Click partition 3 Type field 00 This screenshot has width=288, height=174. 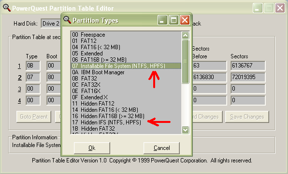coord(33,89)
